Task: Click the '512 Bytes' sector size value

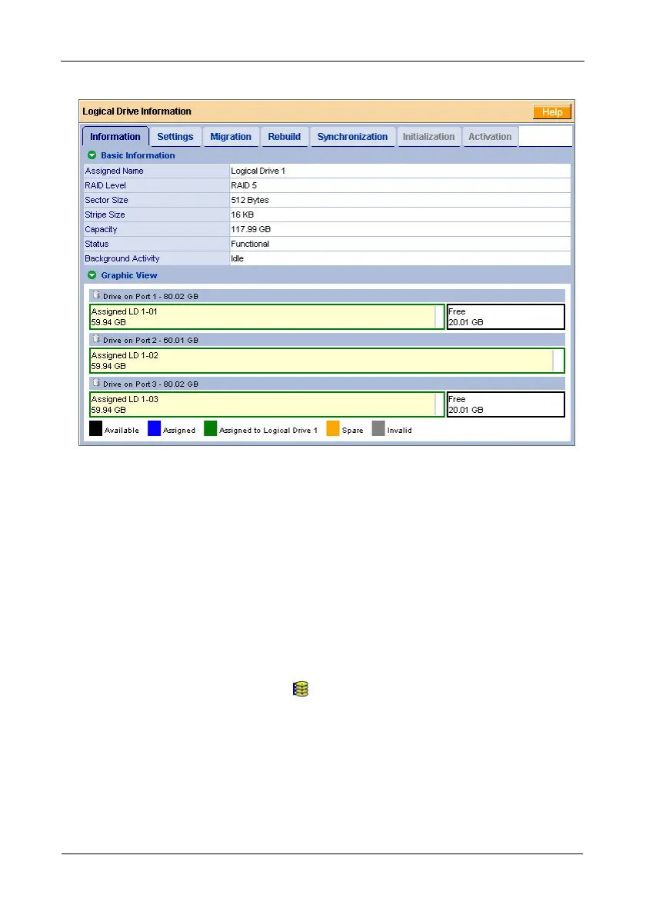Action: (x=250, y=200)
